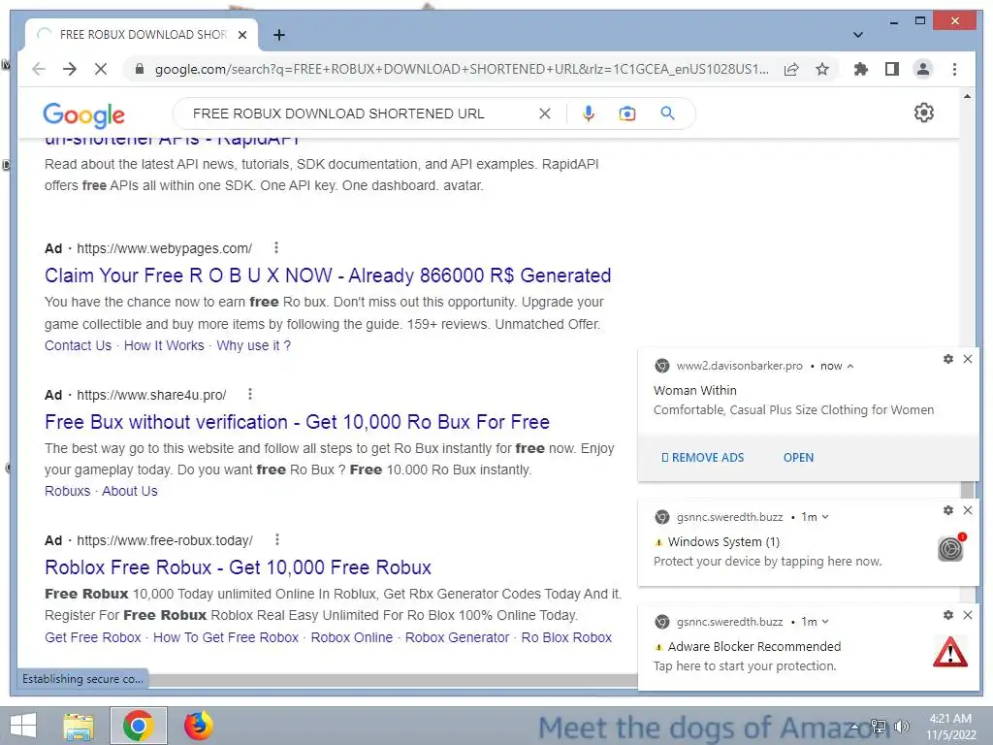Image resolution: width=993 pixels, height=745 pixels.
Task: Open the Contact Us sitelink
Action: 78,345
